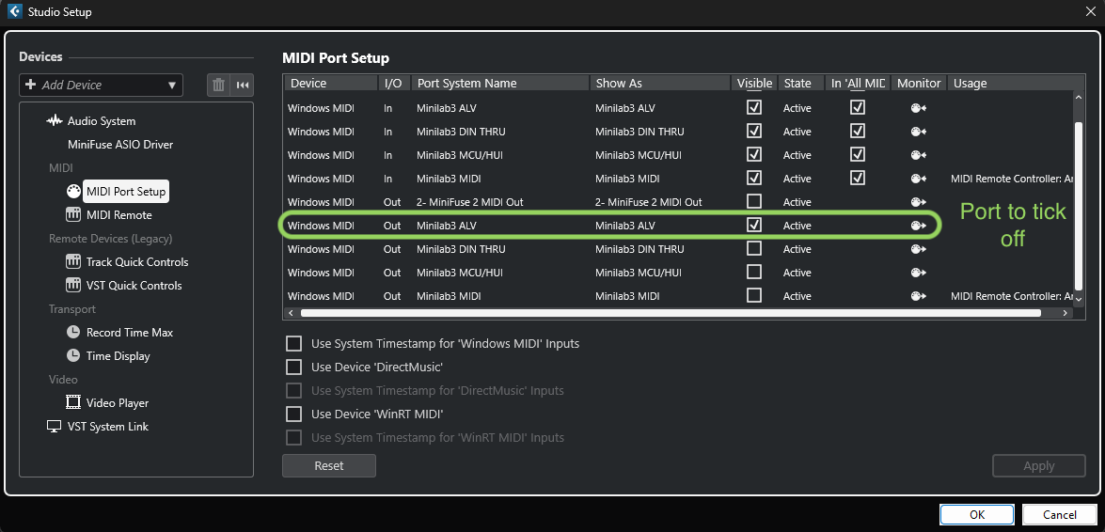
Task: Click the Time Display clock icon
Action: (x=73, y=356)
